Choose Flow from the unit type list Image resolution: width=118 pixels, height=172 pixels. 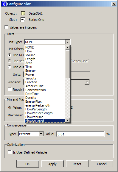click(45, 51)
